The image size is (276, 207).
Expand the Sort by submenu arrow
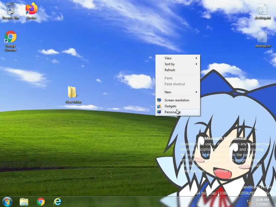(x=196, y=64)
